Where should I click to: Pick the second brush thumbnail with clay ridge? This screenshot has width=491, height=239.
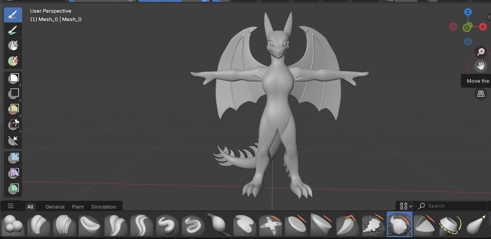(x=40, y=225)
